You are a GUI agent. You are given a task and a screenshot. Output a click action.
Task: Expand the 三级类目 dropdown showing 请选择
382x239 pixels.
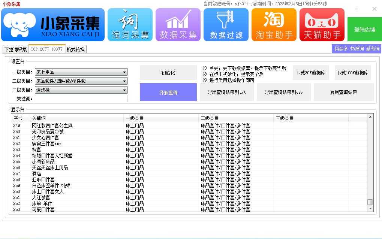click(x=81, y=90)
